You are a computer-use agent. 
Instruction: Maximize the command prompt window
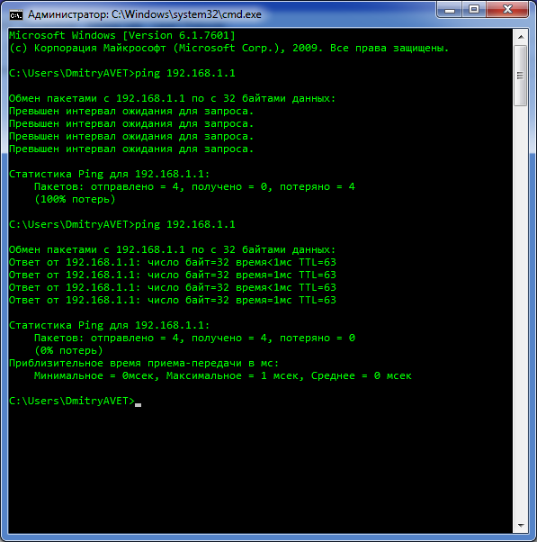coord(474,10)
